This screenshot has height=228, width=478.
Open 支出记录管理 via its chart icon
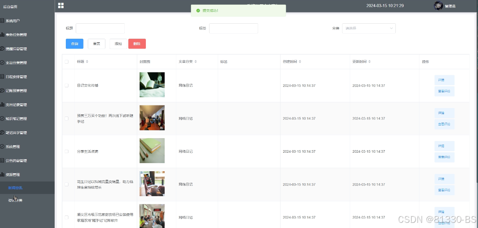pos(2,105)
